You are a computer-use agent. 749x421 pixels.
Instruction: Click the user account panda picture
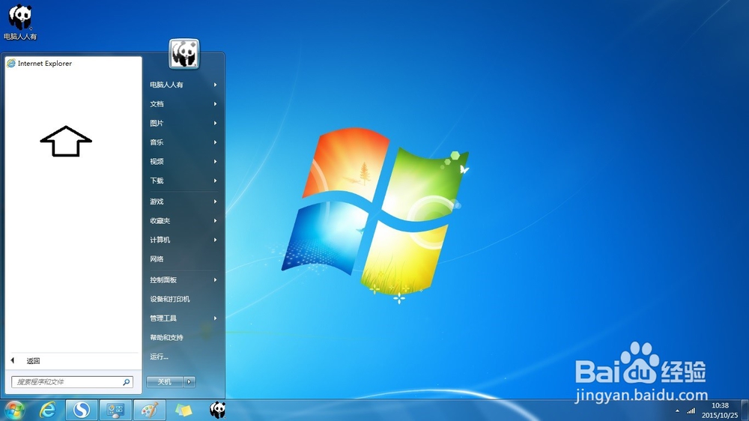184,53
